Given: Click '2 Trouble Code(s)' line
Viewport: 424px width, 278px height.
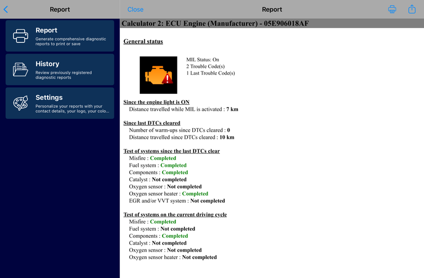Looking at the screenshot, I should pos(205,66).
